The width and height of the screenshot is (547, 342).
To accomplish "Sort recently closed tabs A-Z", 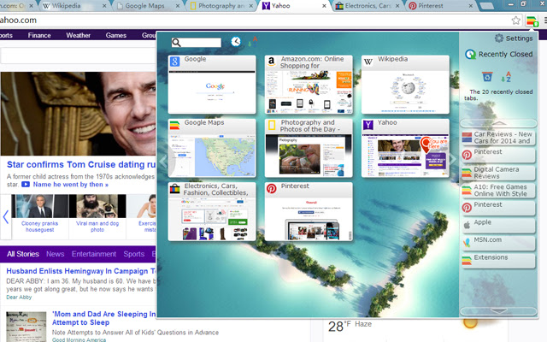I will (x=506, y=76).
